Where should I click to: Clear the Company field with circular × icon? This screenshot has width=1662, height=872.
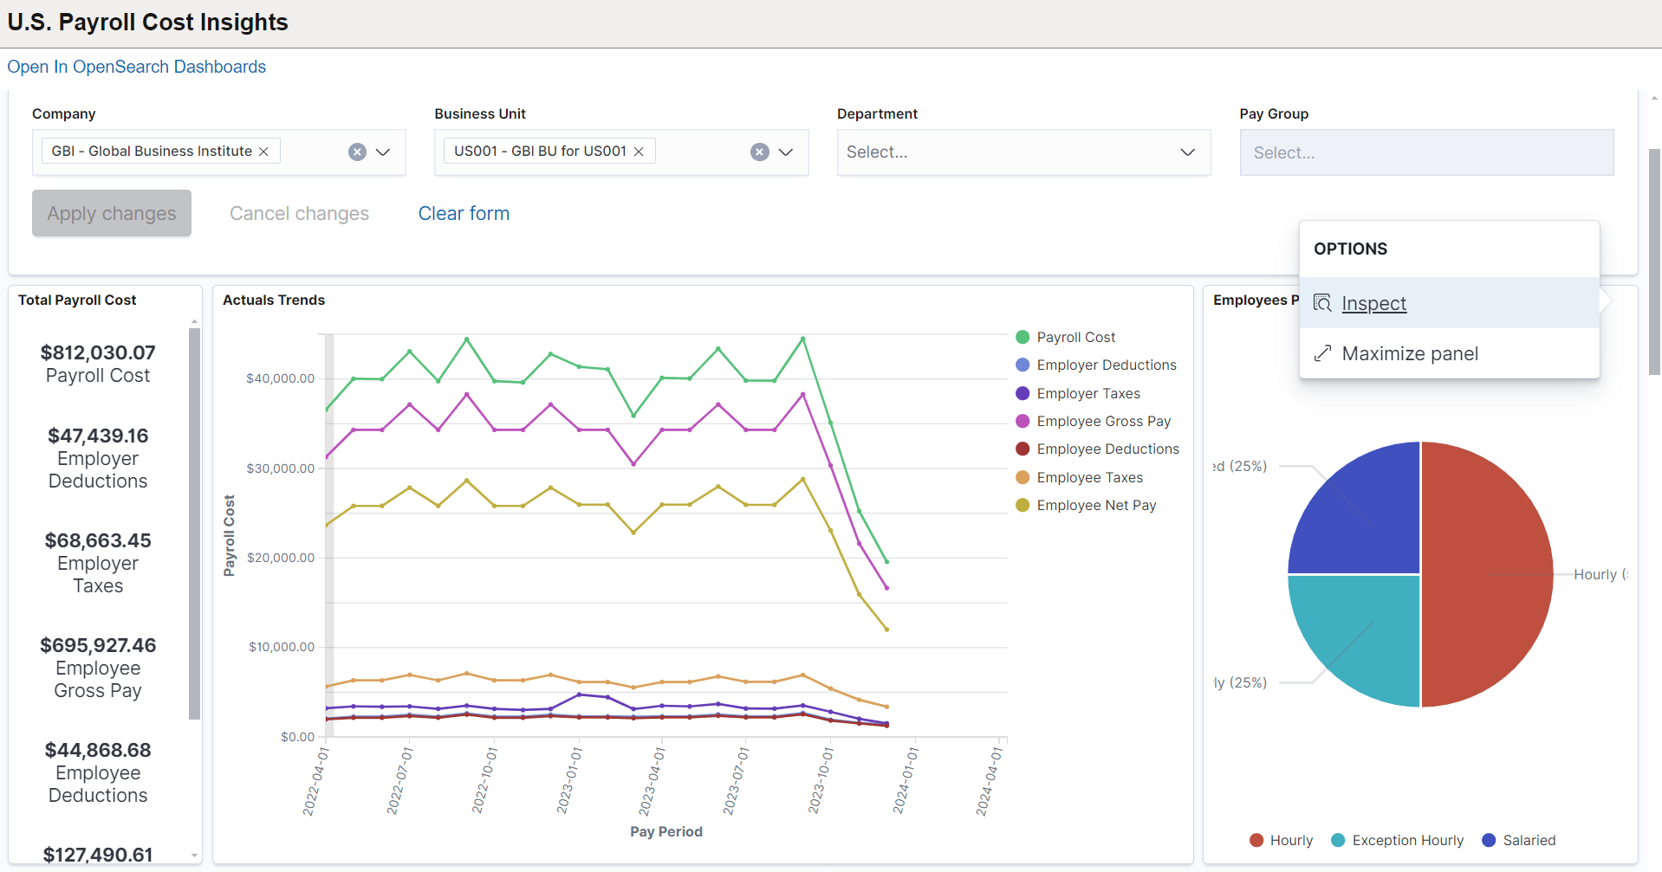pos(357,152)
